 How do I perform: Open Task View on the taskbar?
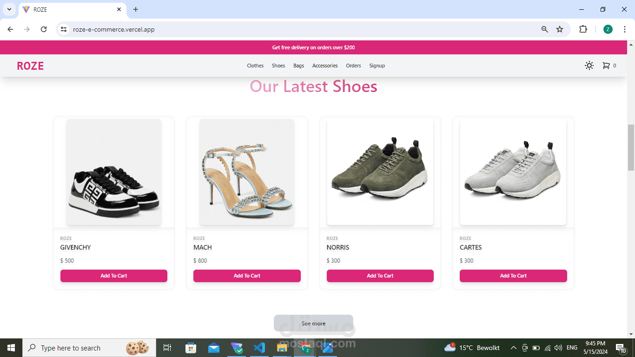tap(167, 348)
